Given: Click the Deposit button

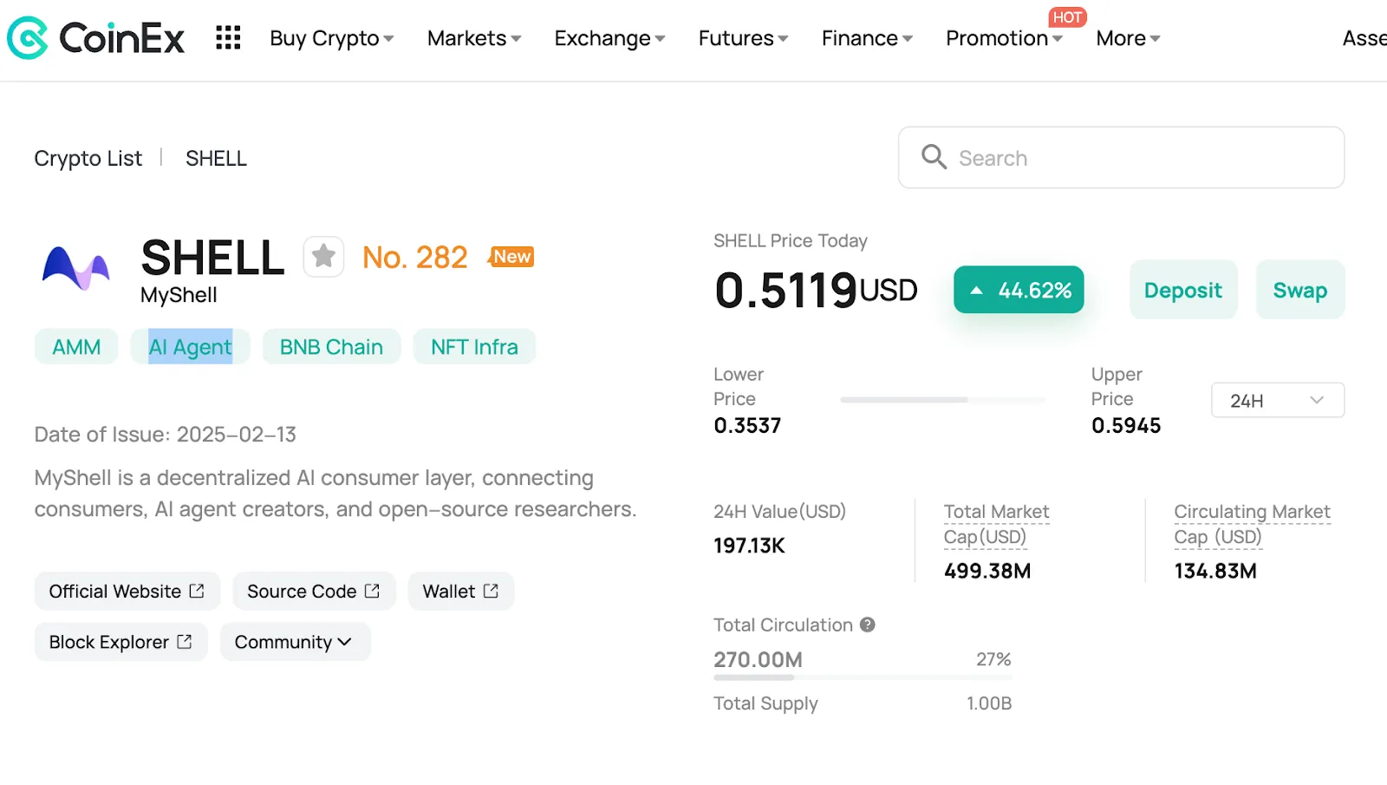Looking at the screenshot, I should pos(1182,290).
